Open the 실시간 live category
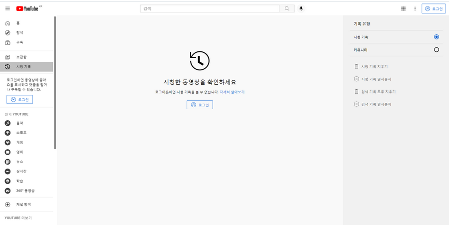Viewport: 449px width, 225px height. tap(26, 172)
